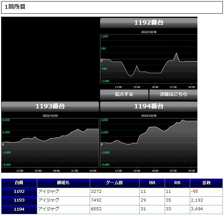Click the 差枚 column header
Screen dimensions: 224x216
point(207,183)
